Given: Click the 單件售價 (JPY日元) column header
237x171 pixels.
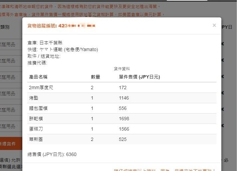Looking at the screenshot, I should (139, 77).
